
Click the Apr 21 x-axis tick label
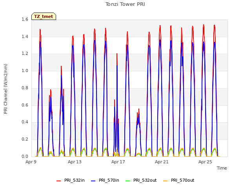(x=162, y=162)
